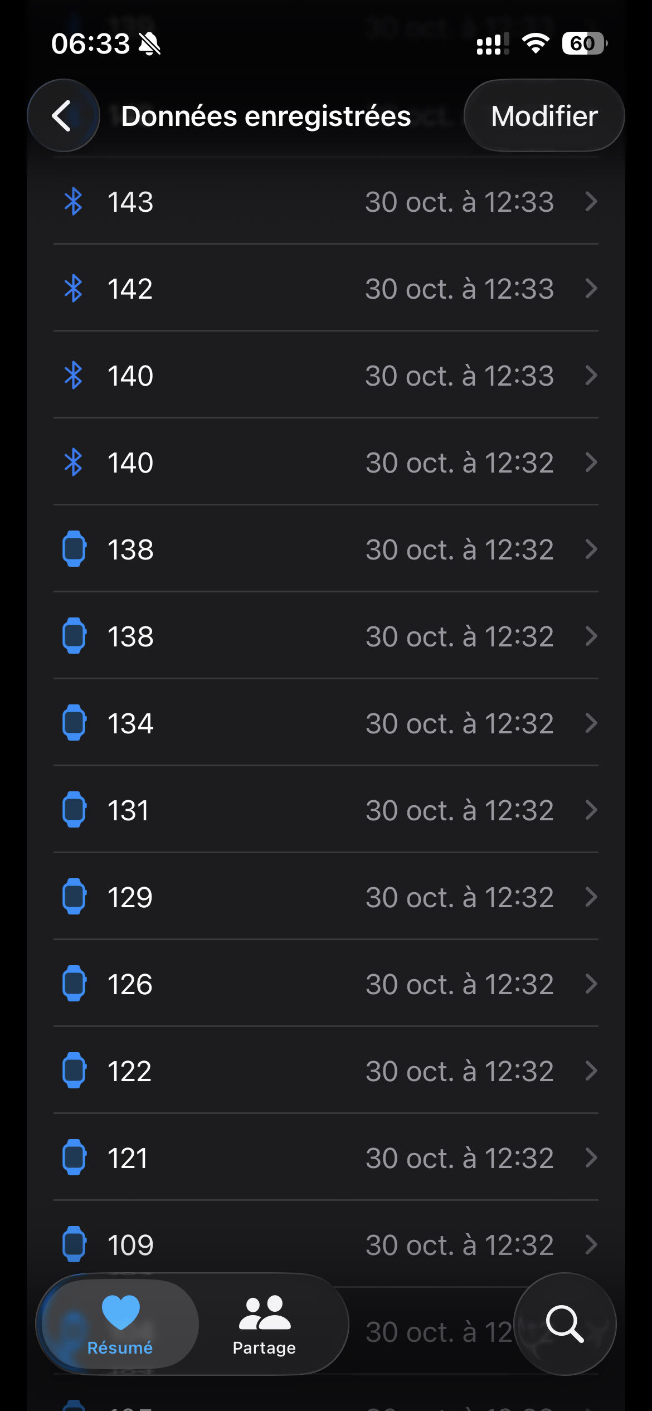Tap Apple Watch icon beside the 131 reading
This screenshot has height=1411, width=652.
coord(74,810)
